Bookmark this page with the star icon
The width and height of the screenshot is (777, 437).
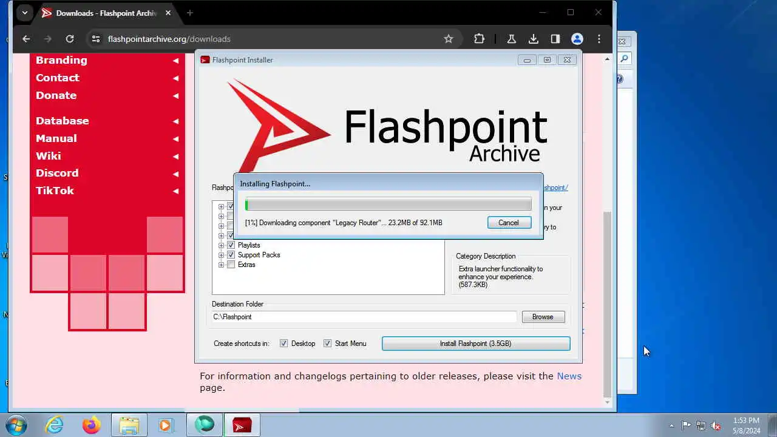[x=449, y=39]
